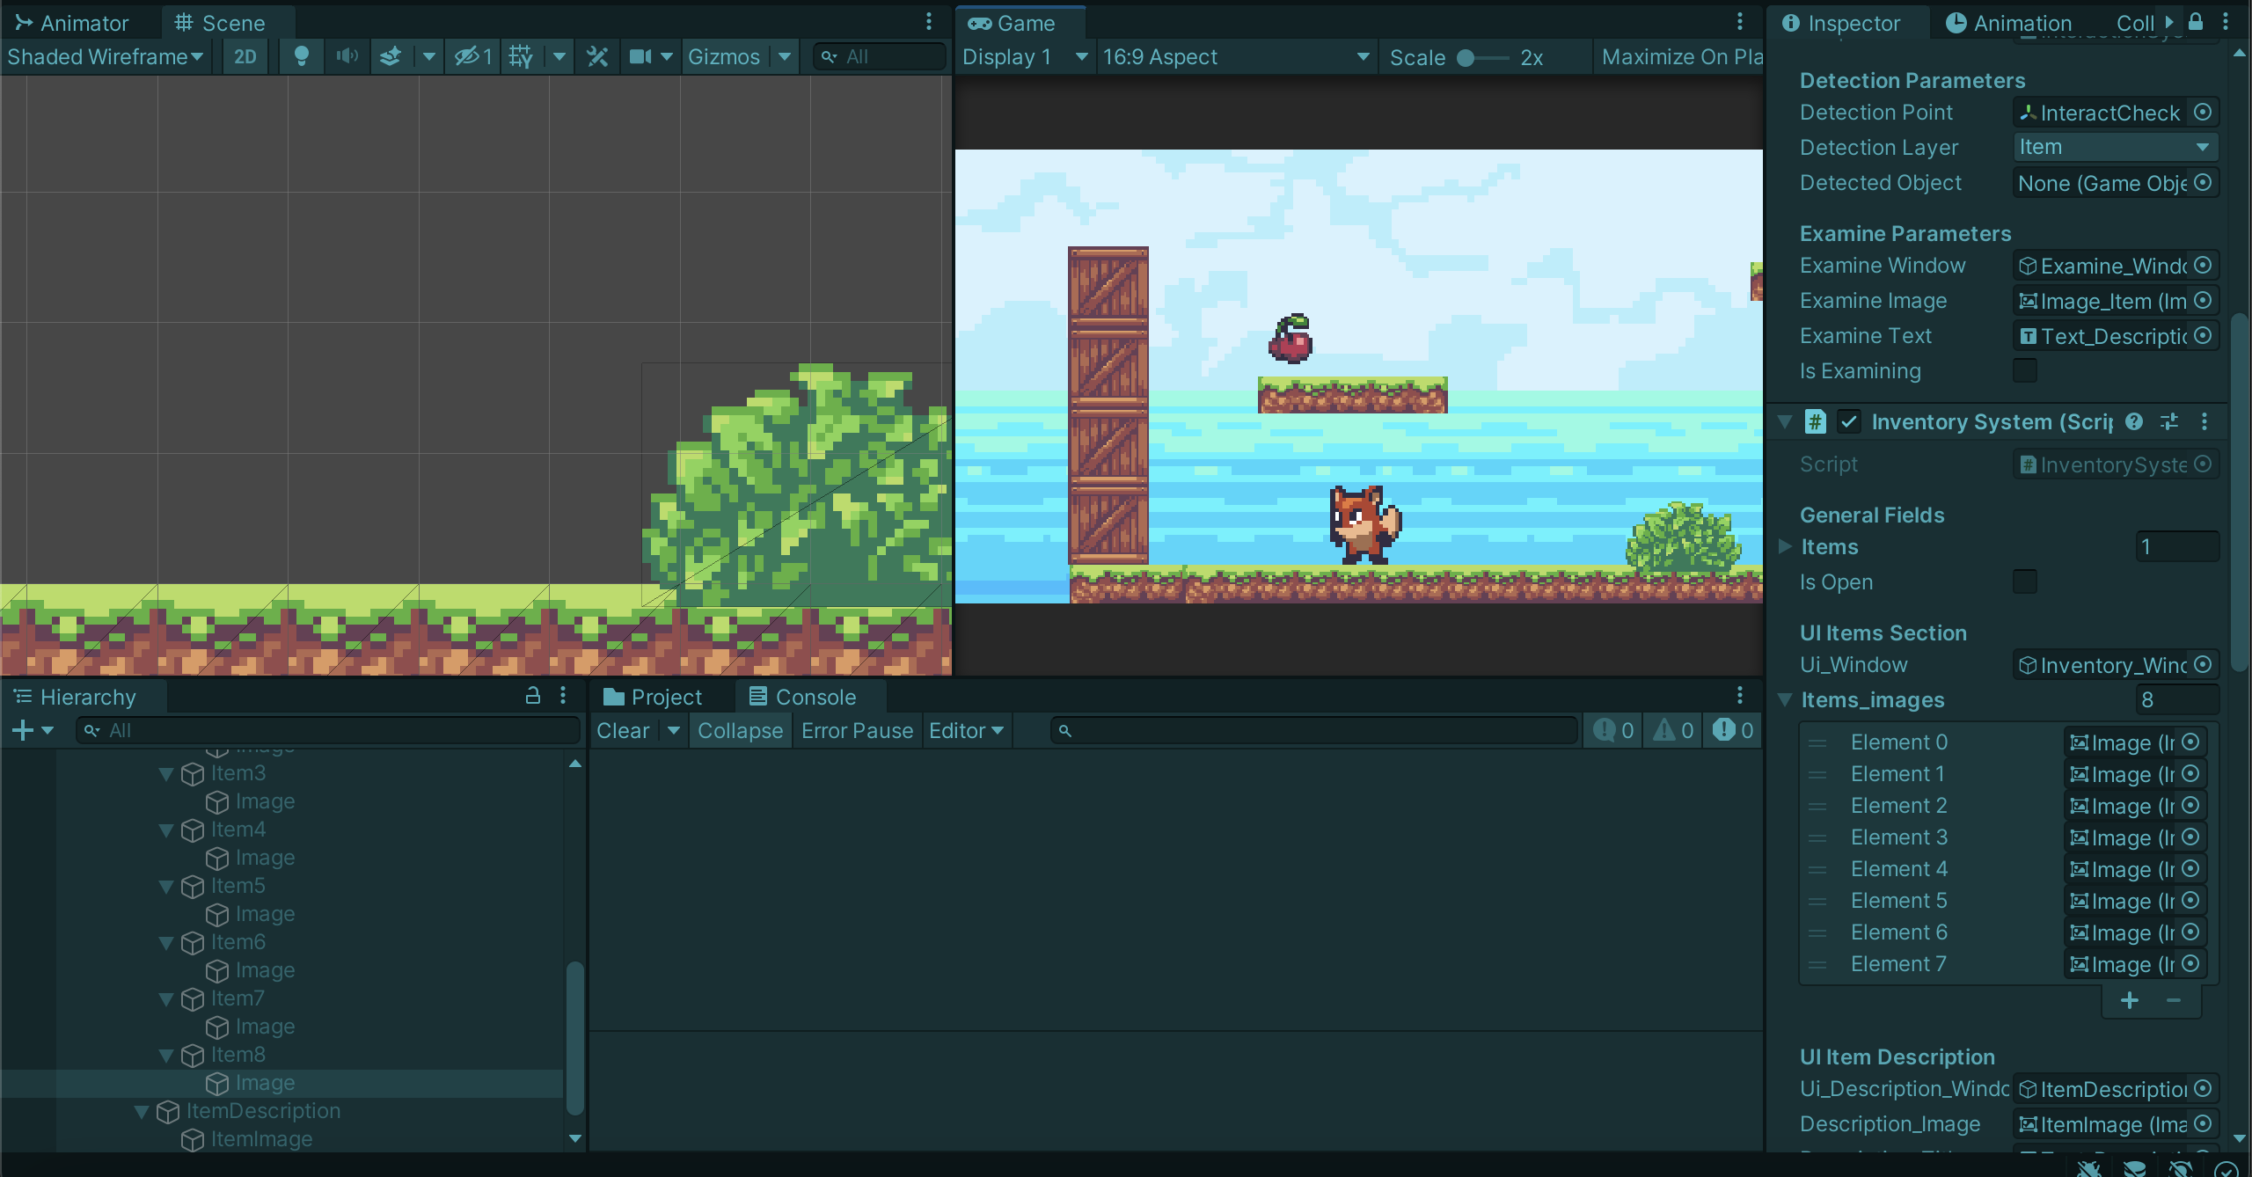Toggle the scene grid visibility icon

click(x=521, y=57)
